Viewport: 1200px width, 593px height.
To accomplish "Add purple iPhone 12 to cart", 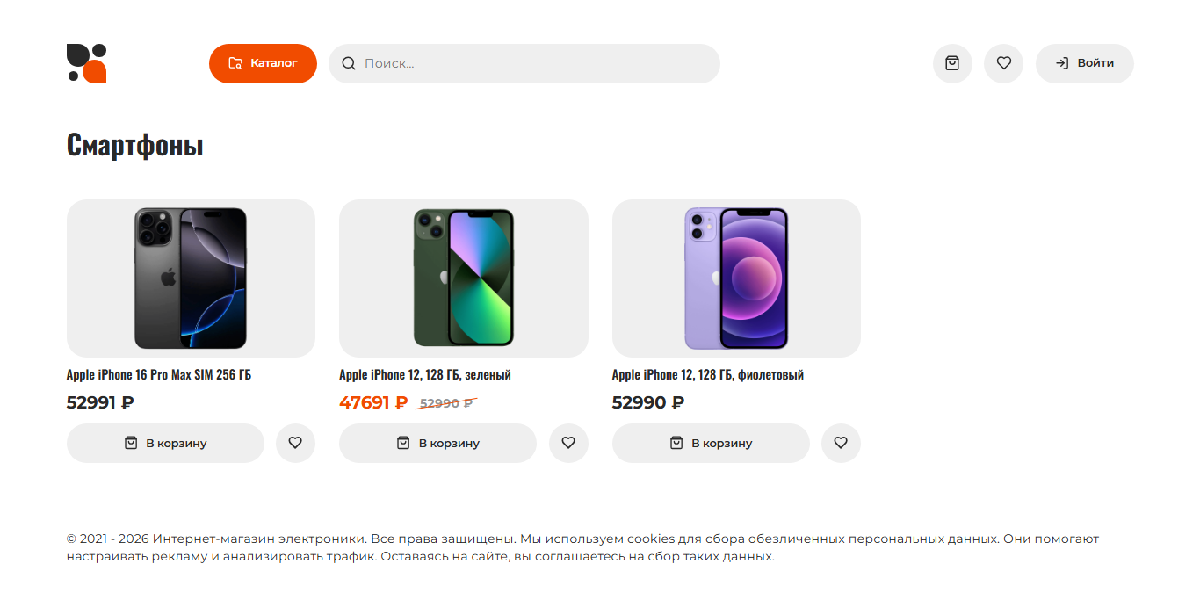I will coord(711,443).
